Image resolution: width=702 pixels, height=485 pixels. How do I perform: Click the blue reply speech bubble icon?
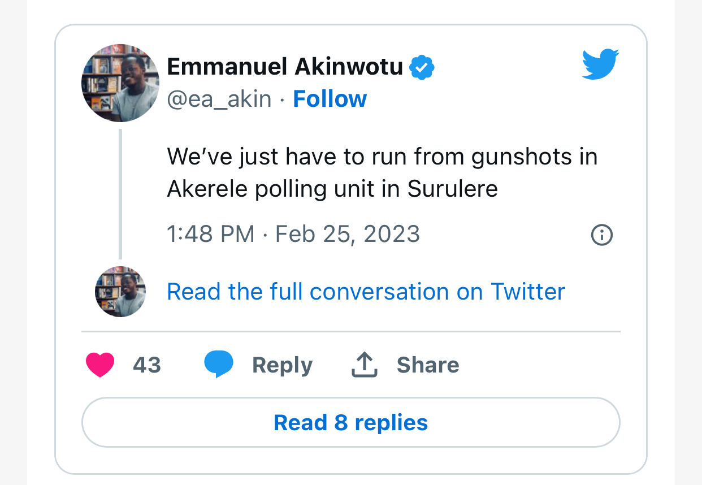click(219, 364)
